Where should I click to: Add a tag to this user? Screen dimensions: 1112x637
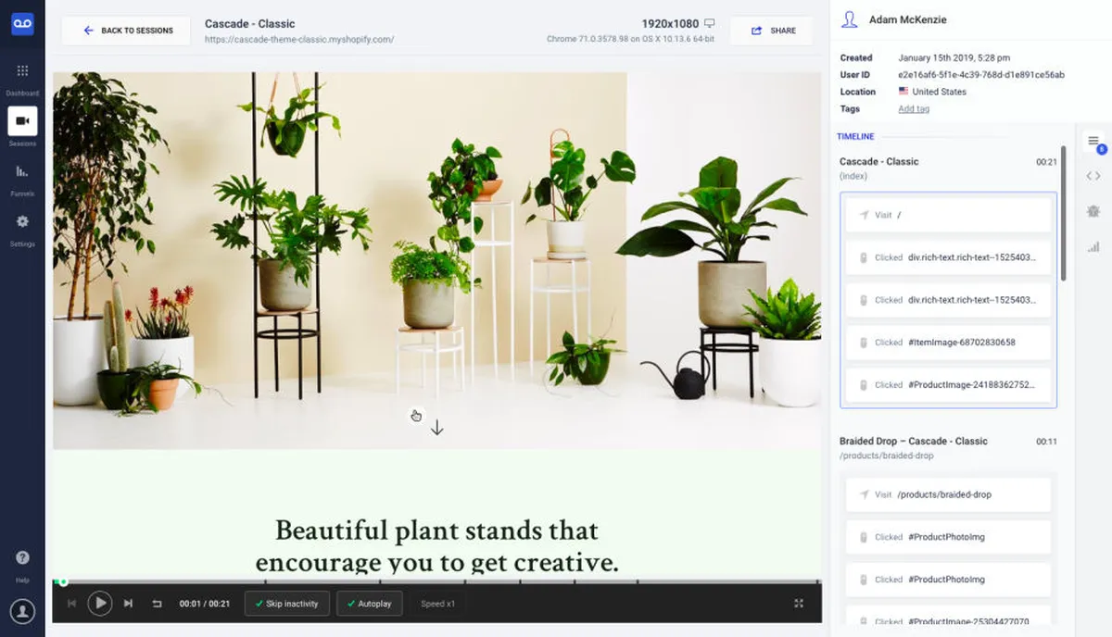[914, 109]
